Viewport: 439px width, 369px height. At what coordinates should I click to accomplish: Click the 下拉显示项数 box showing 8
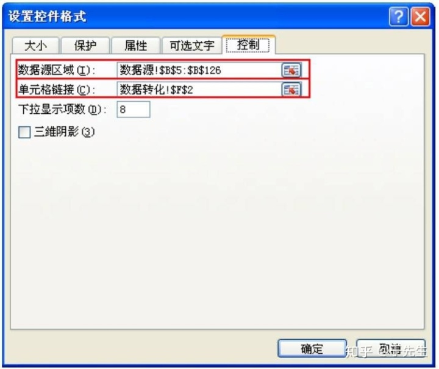(x=134, y=110)
